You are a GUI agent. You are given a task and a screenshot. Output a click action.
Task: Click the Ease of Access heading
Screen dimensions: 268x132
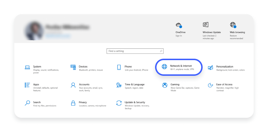click(x=224, y=84)
